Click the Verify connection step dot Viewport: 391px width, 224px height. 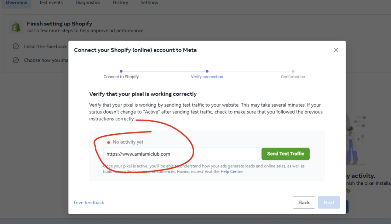click(x=207, y=71)
